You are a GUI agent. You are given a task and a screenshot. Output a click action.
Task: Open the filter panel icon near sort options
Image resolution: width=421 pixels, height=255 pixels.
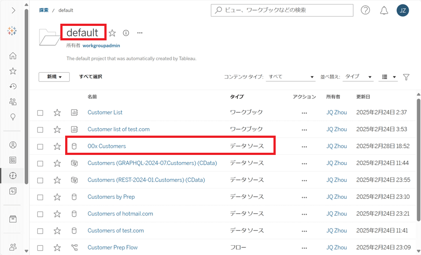[406, 76]
